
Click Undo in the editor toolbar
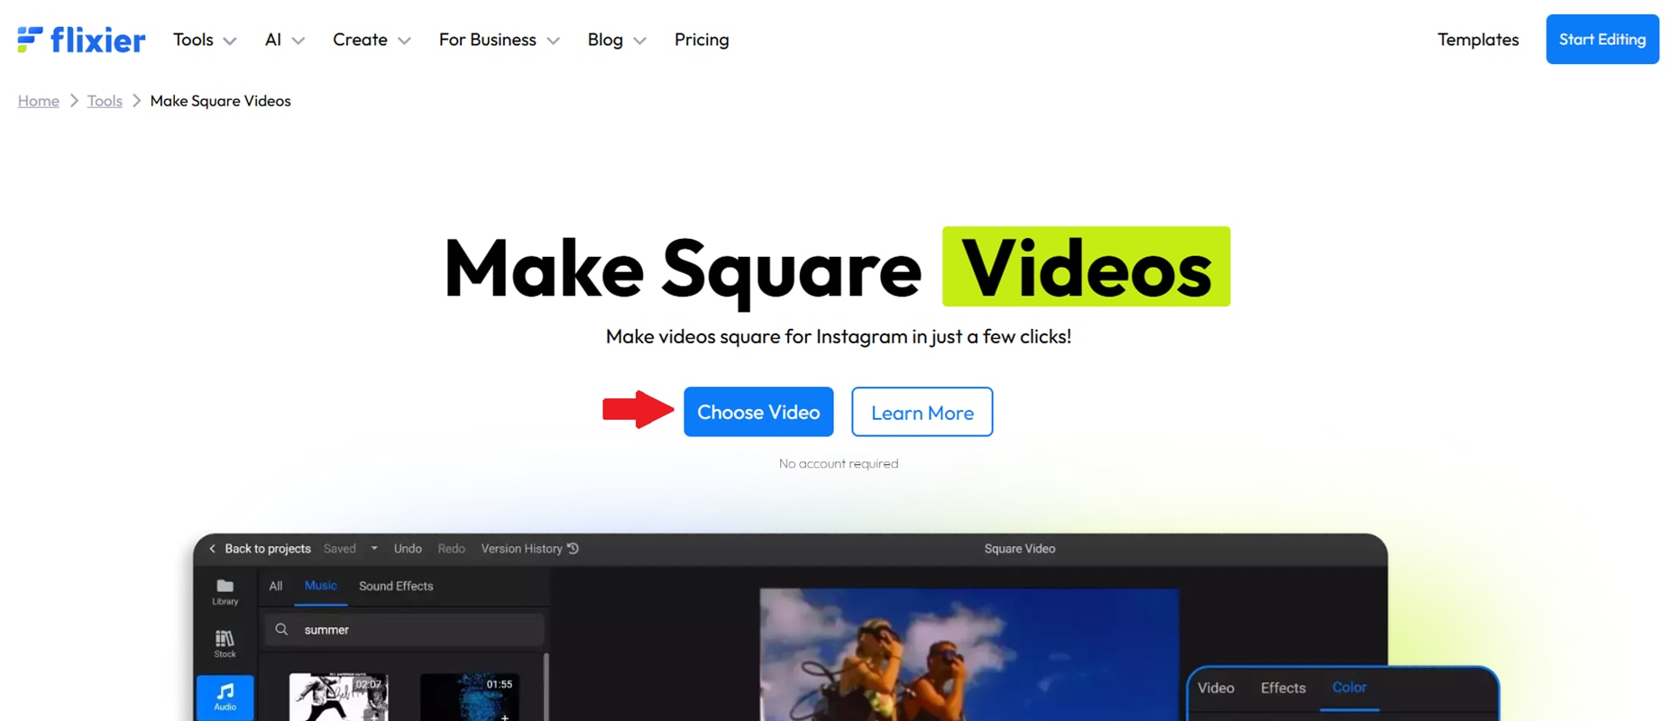[408, 549]
